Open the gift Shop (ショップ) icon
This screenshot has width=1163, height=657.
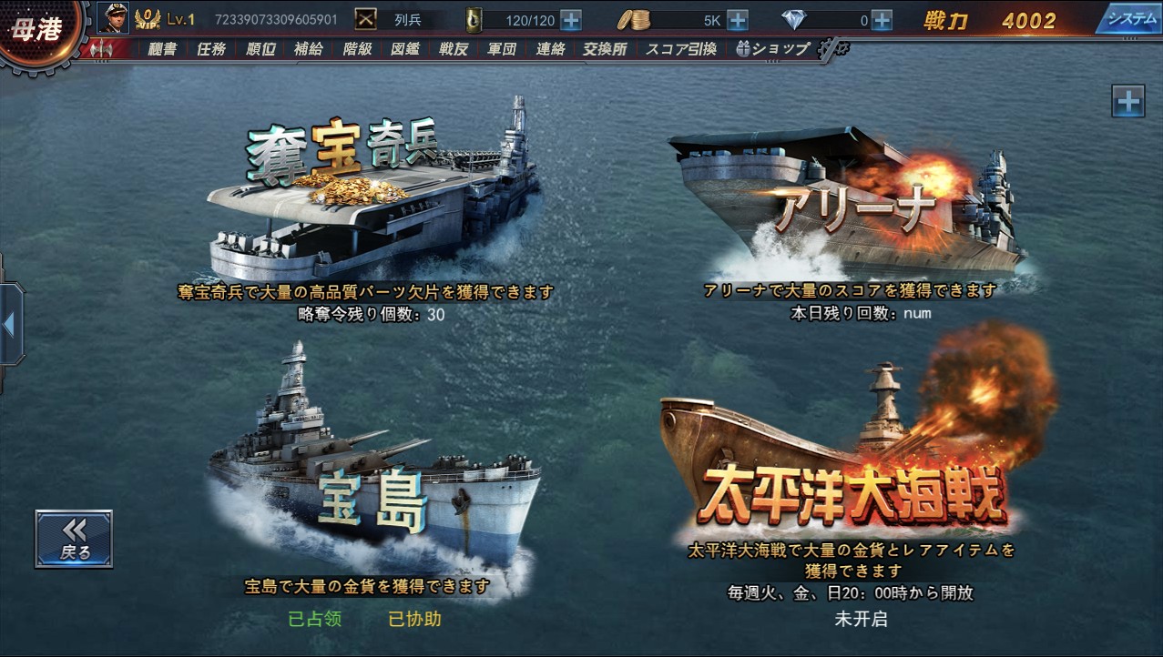coord(773,49)
